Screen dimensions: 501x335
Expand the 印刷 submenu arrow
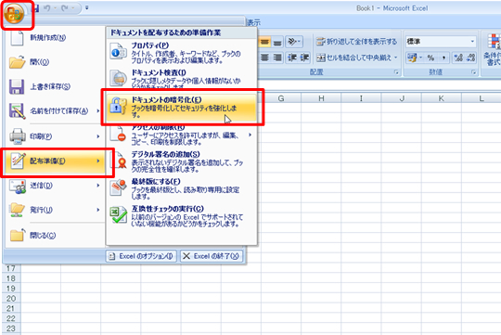(98, 136)
